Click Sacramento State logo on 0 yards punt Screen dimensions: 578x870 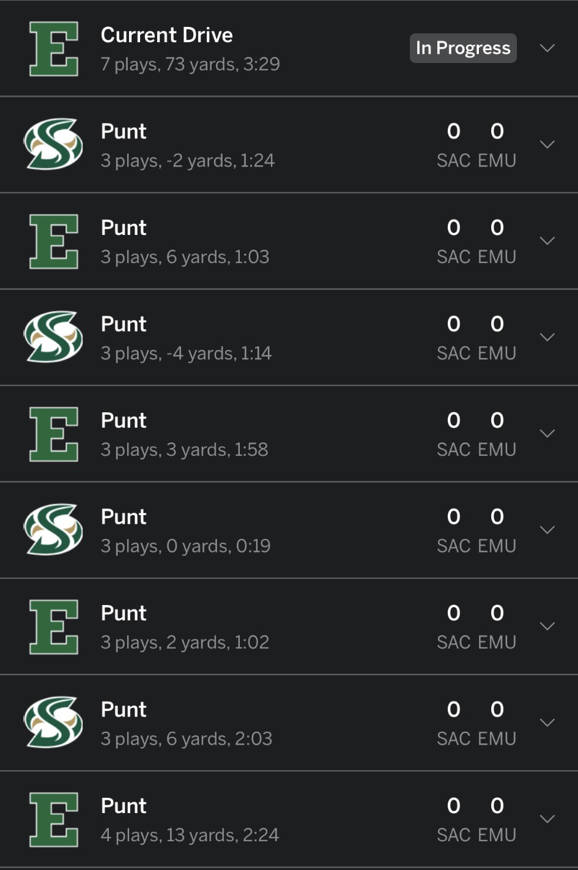(x=53, y=530)
